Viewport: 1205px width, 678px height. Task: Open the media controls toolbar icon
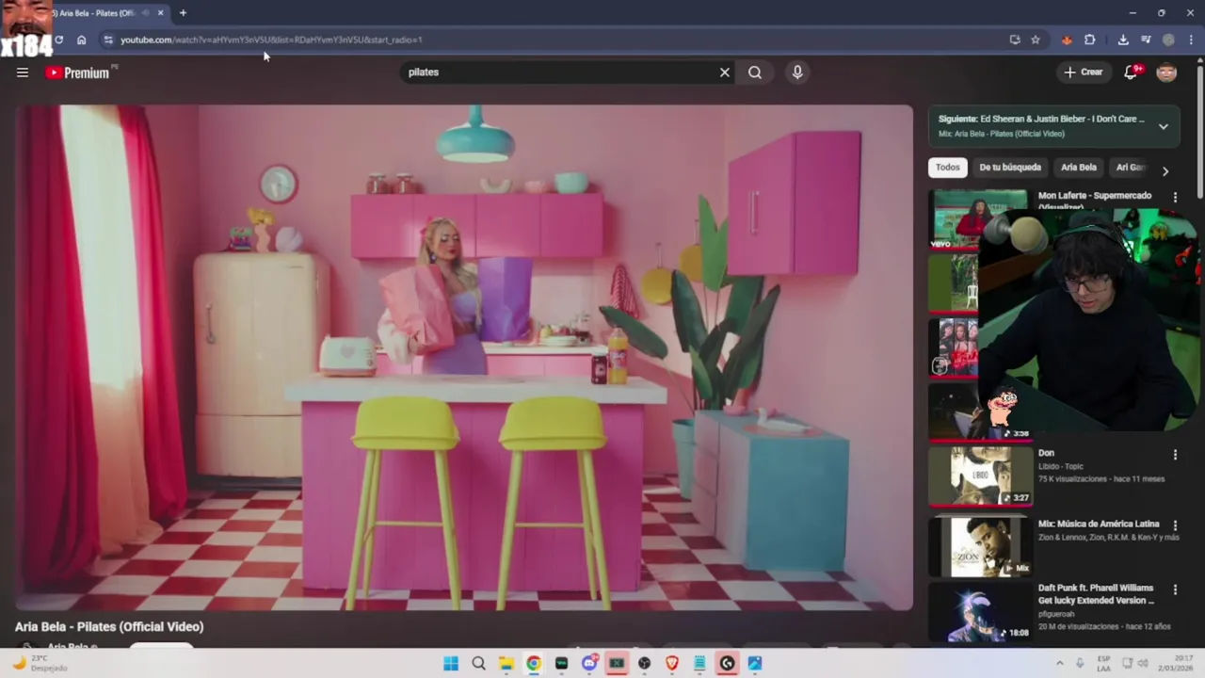[x=1146, y=40]
